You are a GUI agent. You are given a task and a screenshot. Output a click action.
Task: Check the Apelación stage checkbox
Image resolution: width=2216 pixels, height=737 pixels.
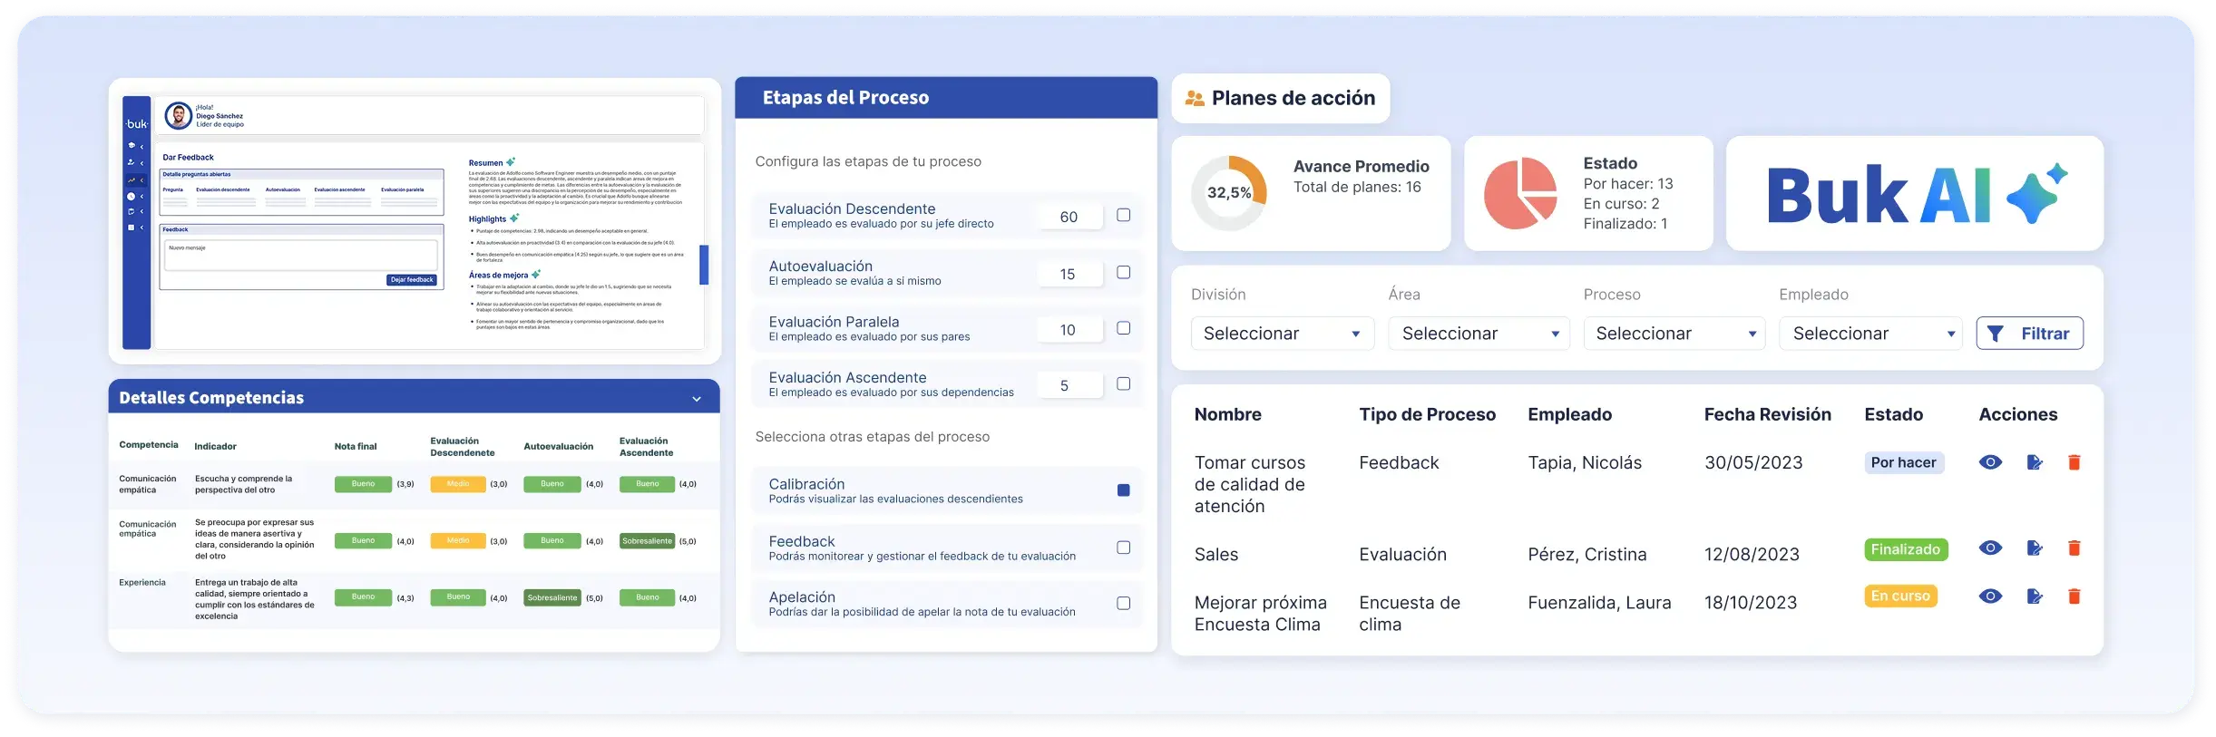(x=1123, y=603)
